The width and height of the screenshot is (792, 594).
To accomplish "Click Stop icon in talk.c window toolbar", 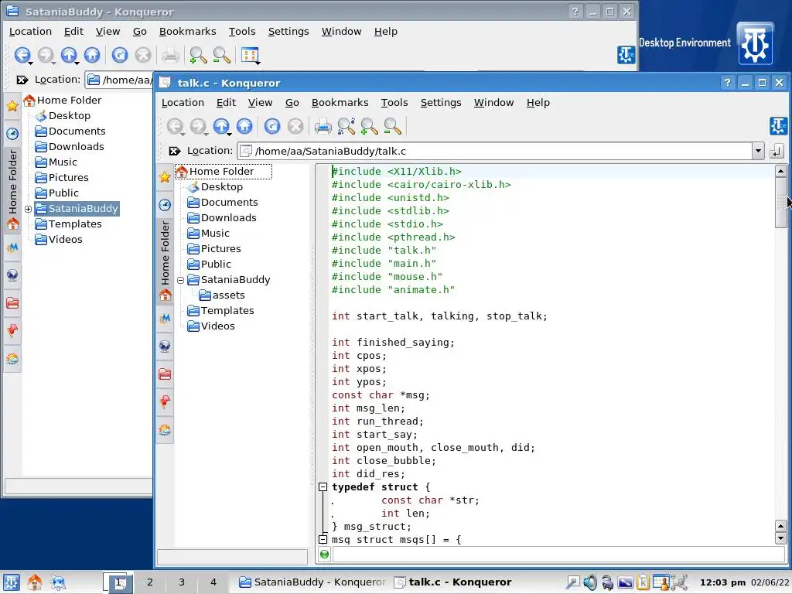I will click(295, 126).
